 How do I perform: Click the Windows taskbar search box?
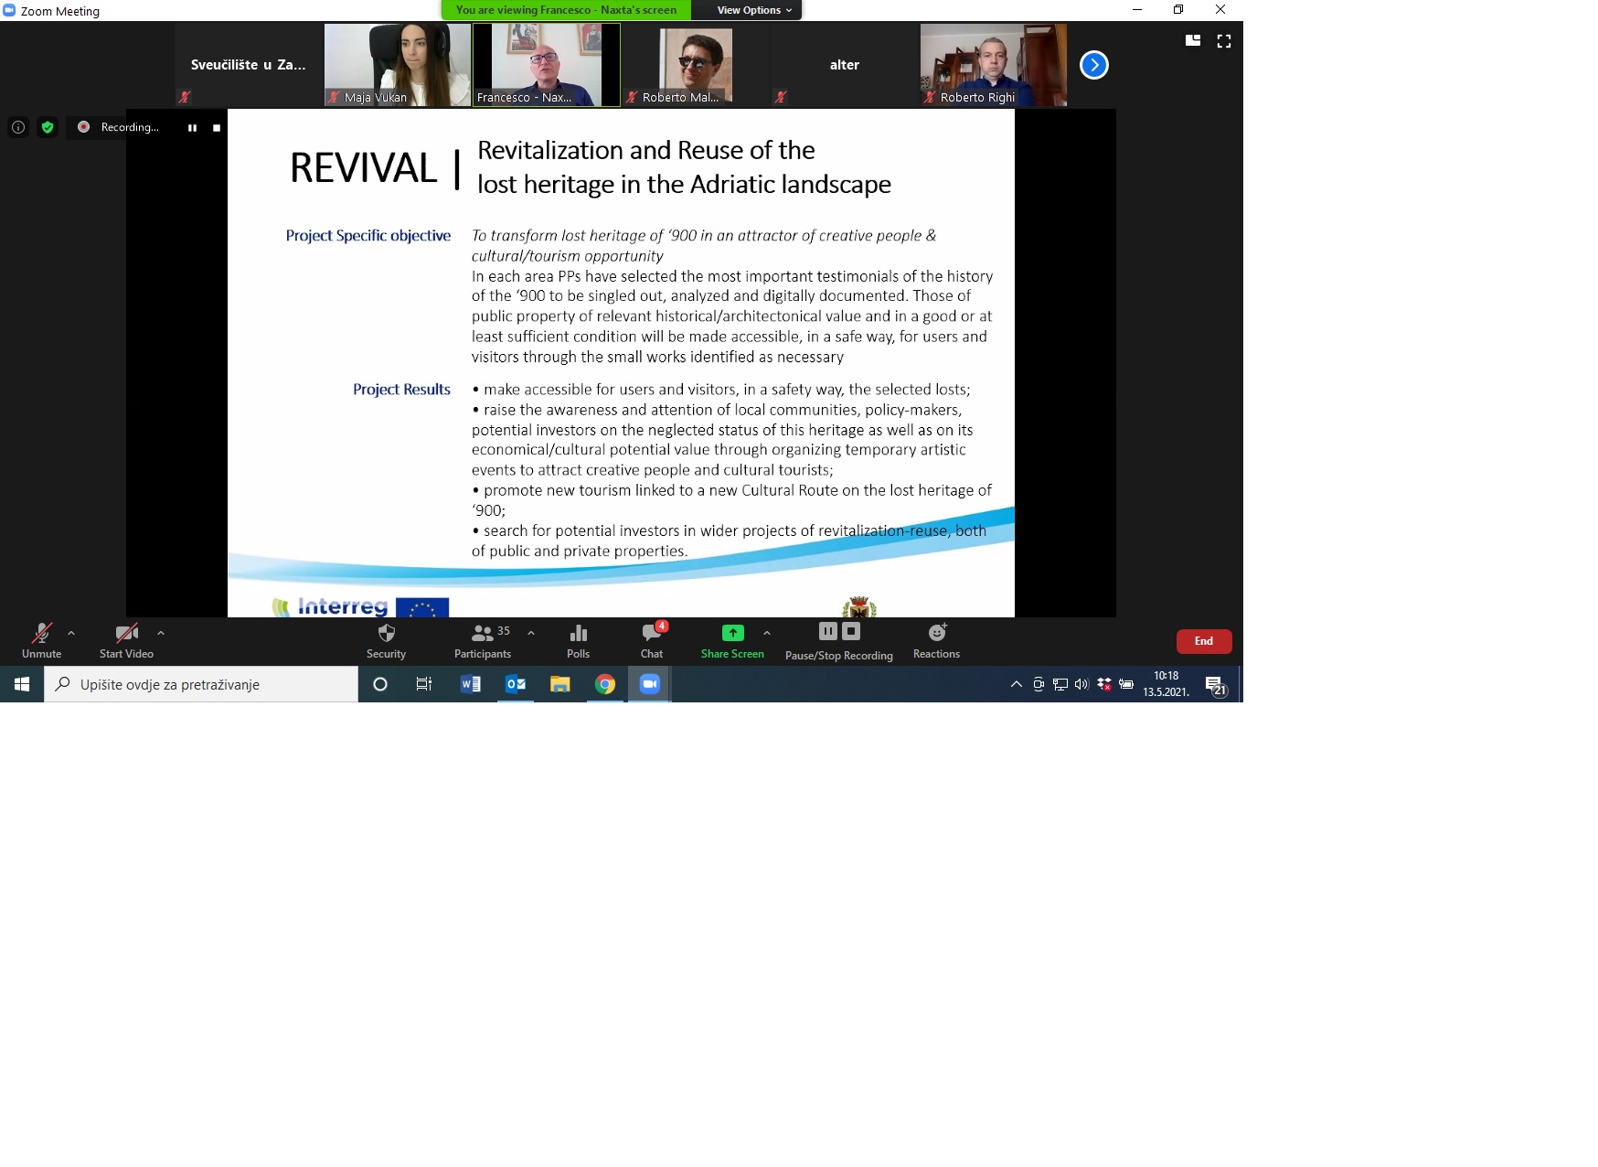coord(201,684)
